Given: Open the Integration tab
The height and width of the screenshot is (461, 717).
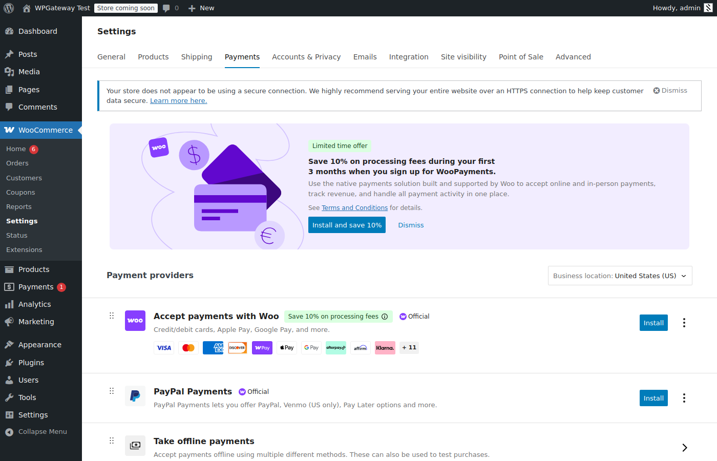Looking at the screenshot, I should pyautogui.click(x=409, y=57).
